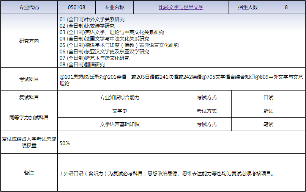The width and height of the screenshot is (306, 192).
Task: Click direction 07 跨艺术与跨文化研究
Action: coord(95,58)
